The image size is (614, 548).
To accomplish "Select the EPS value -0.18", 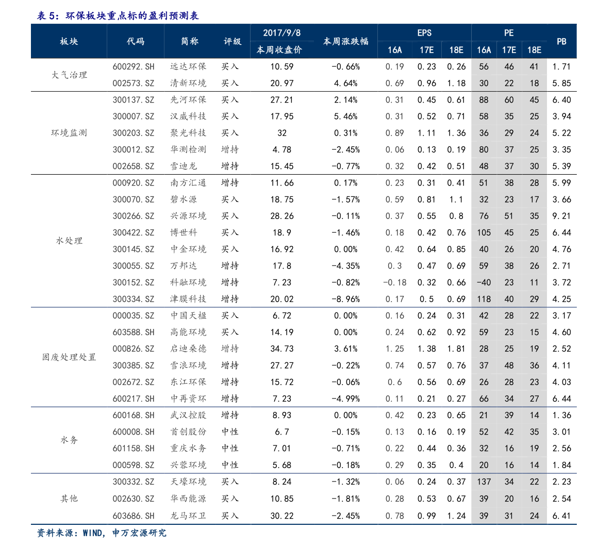I will point(394,283).
